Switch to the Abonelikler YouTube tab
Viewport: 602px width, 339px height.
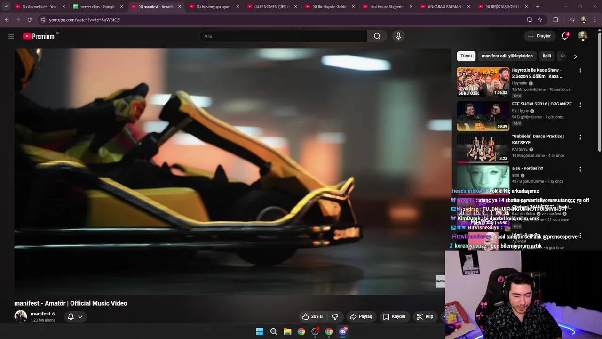coord(40,7)
